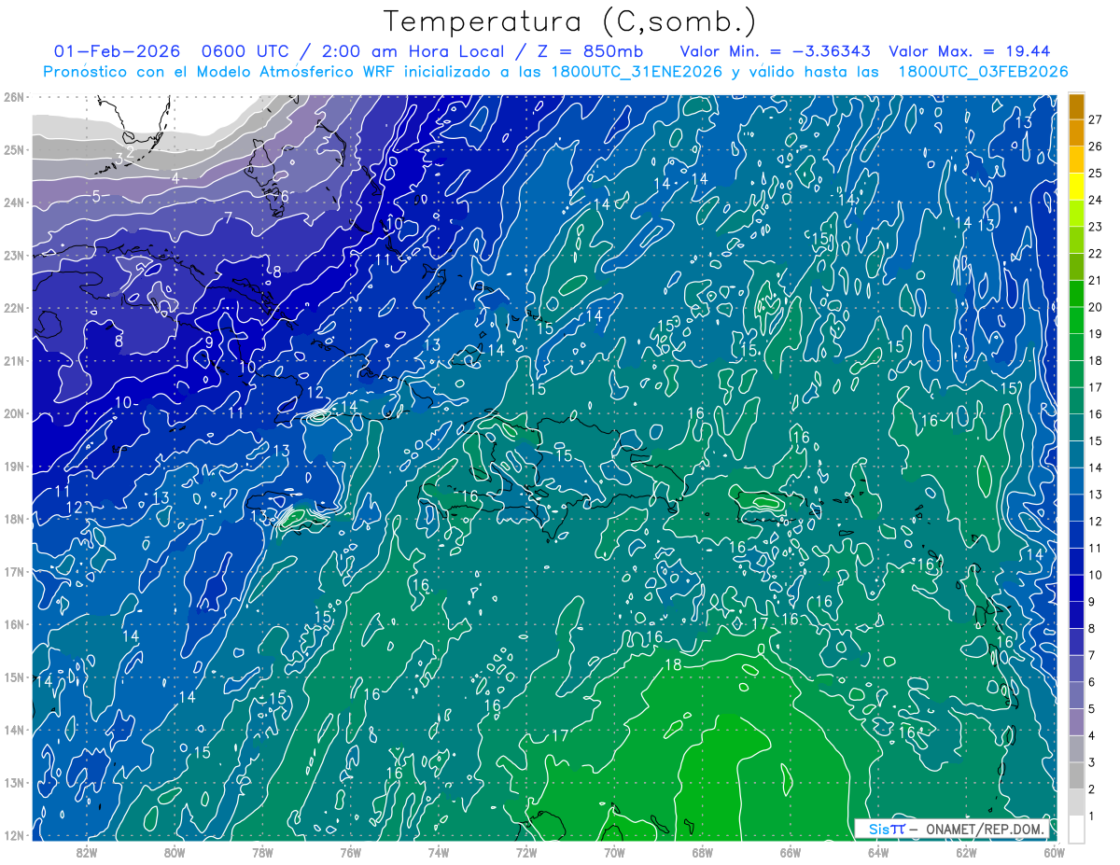Click the longitude axis label "60W"
This screenshot has width=1120, height=865.
point(1055,852)
